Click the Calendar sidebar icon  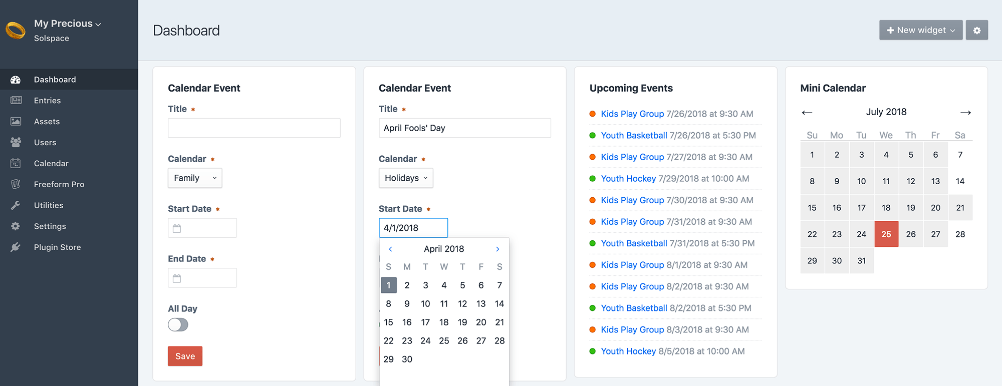click(x=17, y=163)
